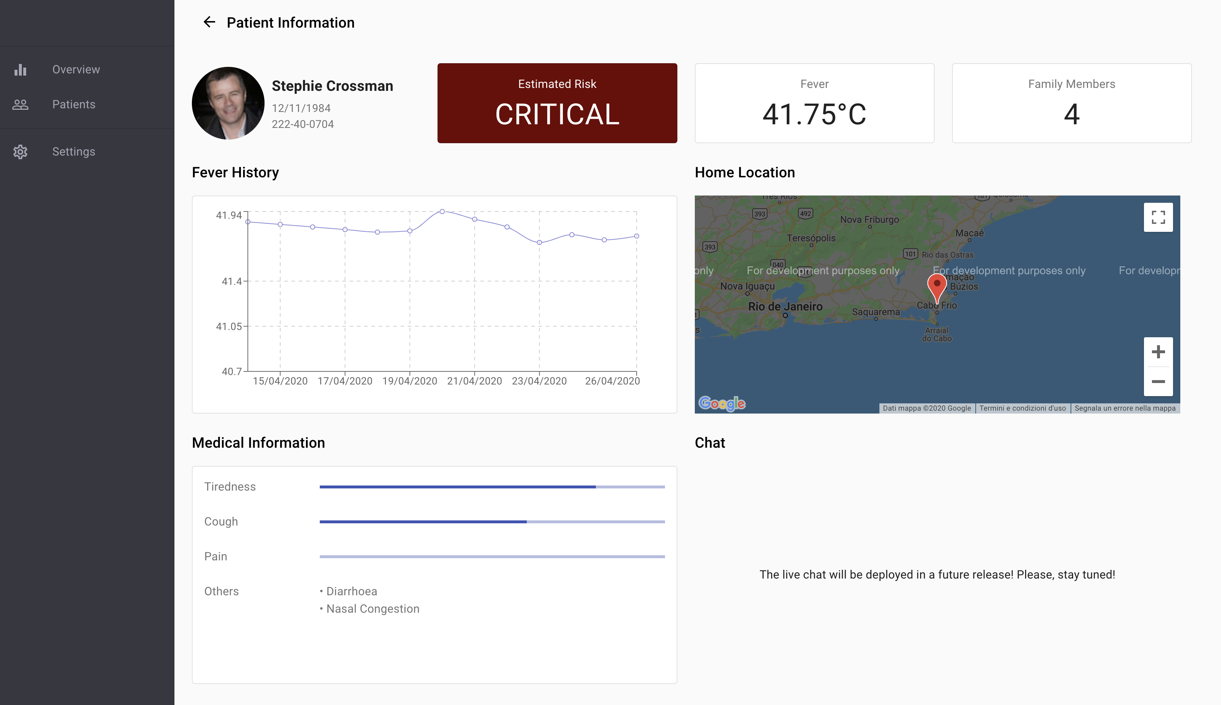This screenshot has height=705, width=1221.
Task: Open the Overview menu item
Action: [76, 70]
